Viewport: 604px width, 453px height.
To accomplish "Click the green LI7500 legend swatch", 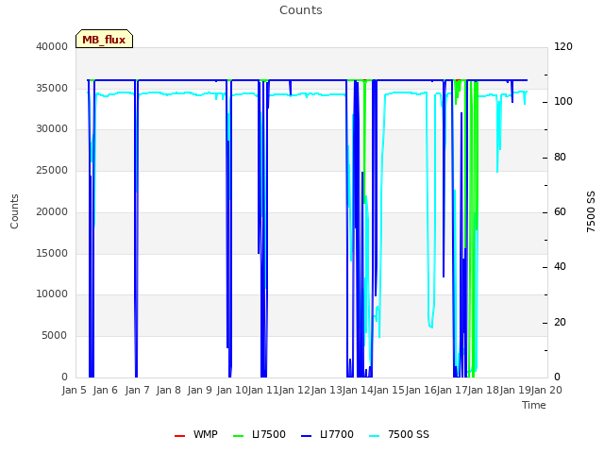I will coord(239,436).
